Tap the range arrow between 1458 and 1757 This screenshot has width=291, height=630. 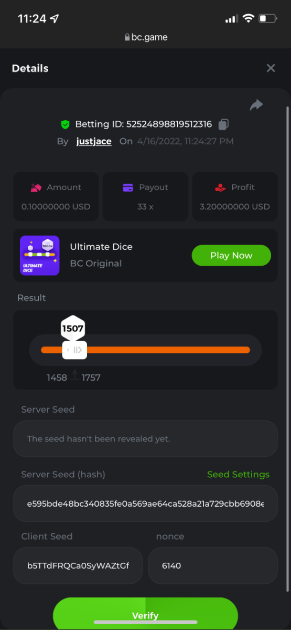(74, 375)
